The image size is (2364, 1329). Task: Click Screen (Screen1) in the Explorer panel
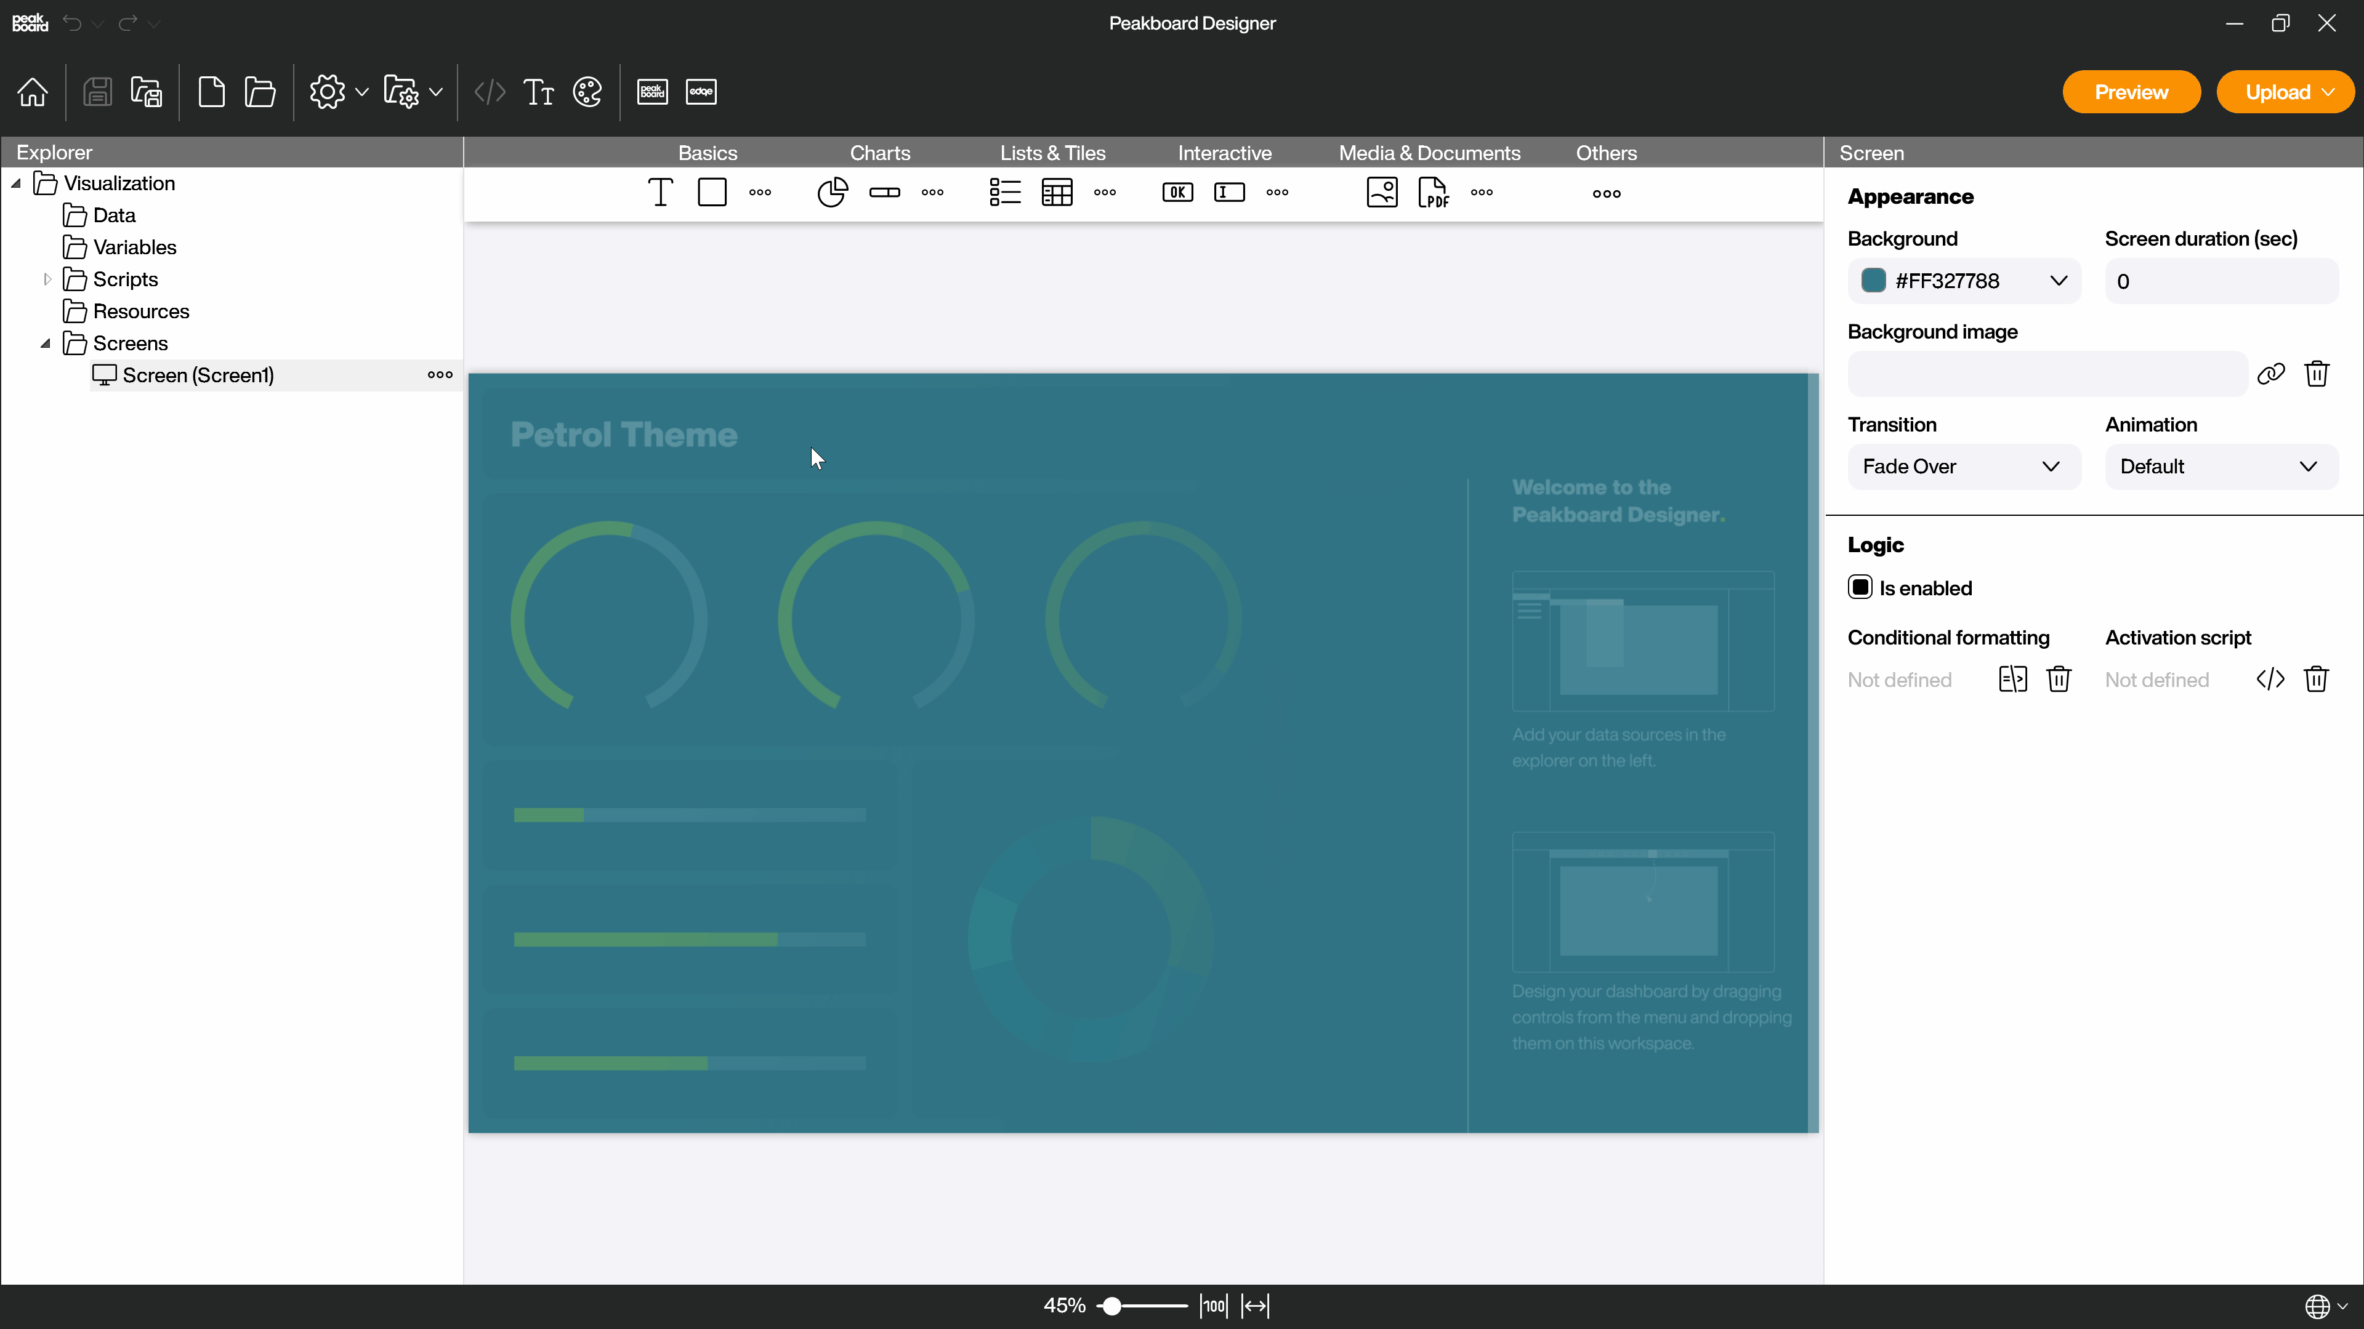tap(198, 375)
